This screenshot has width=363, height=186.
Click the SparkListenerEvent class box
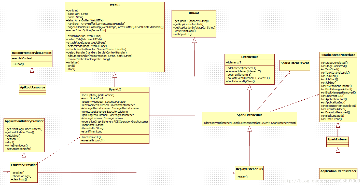point(295,66)
